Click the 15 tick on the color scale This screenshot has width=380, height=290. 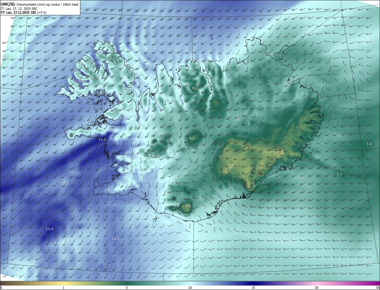click(x=253, y=288)
